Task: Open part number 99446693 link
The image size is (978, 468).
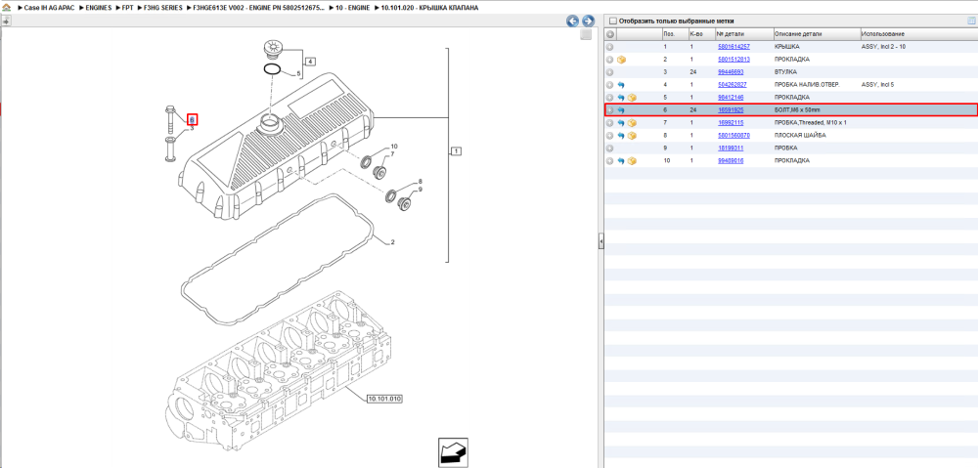Action: (x=731, y=72)
